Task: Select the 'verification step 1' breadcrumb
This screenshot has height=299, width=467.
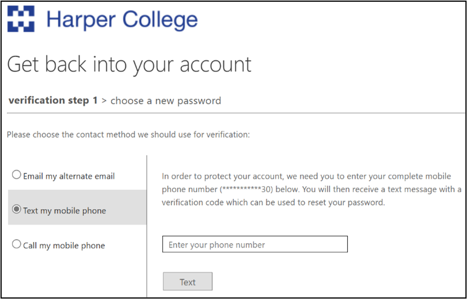Action: (53, 100)
